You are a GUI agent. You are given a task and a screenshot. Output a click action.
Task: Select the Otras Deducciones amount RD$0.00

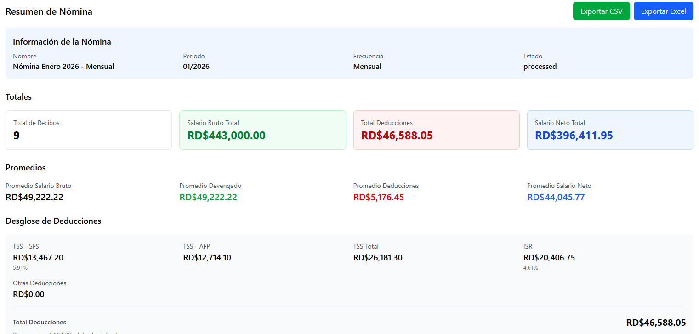[x=28, y=294]
